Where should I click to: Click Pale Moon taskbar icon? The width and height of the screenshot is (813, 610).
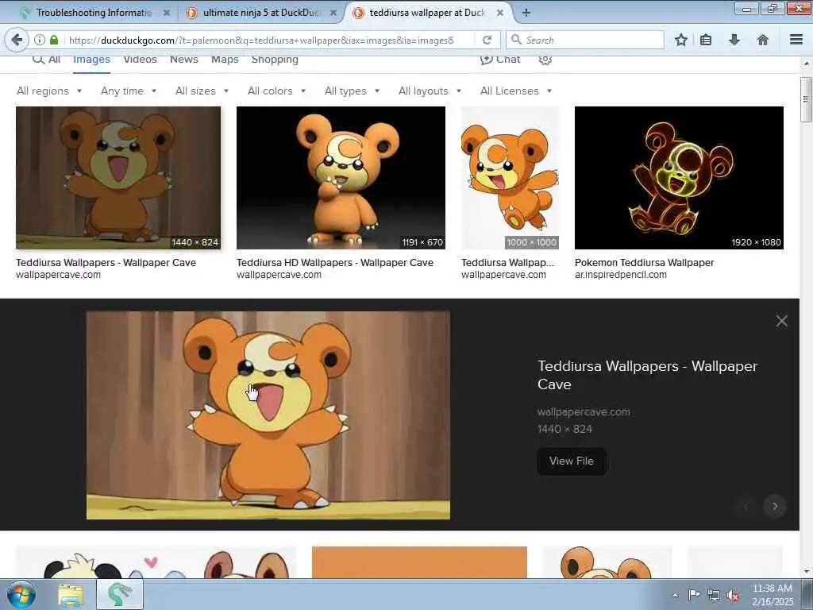pos(120,594)
